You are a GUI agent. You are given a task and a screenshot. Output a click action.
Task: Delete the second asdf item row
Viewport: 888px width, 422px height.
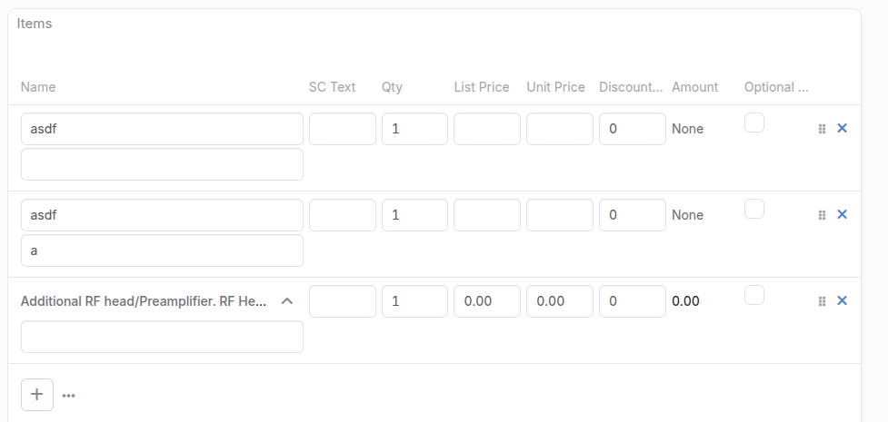[842, 214]
